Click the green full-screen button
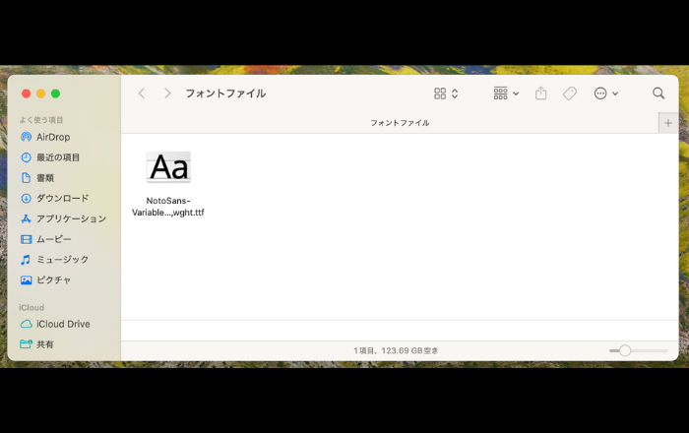Viewport: 689px width, 433px height. 55,93
